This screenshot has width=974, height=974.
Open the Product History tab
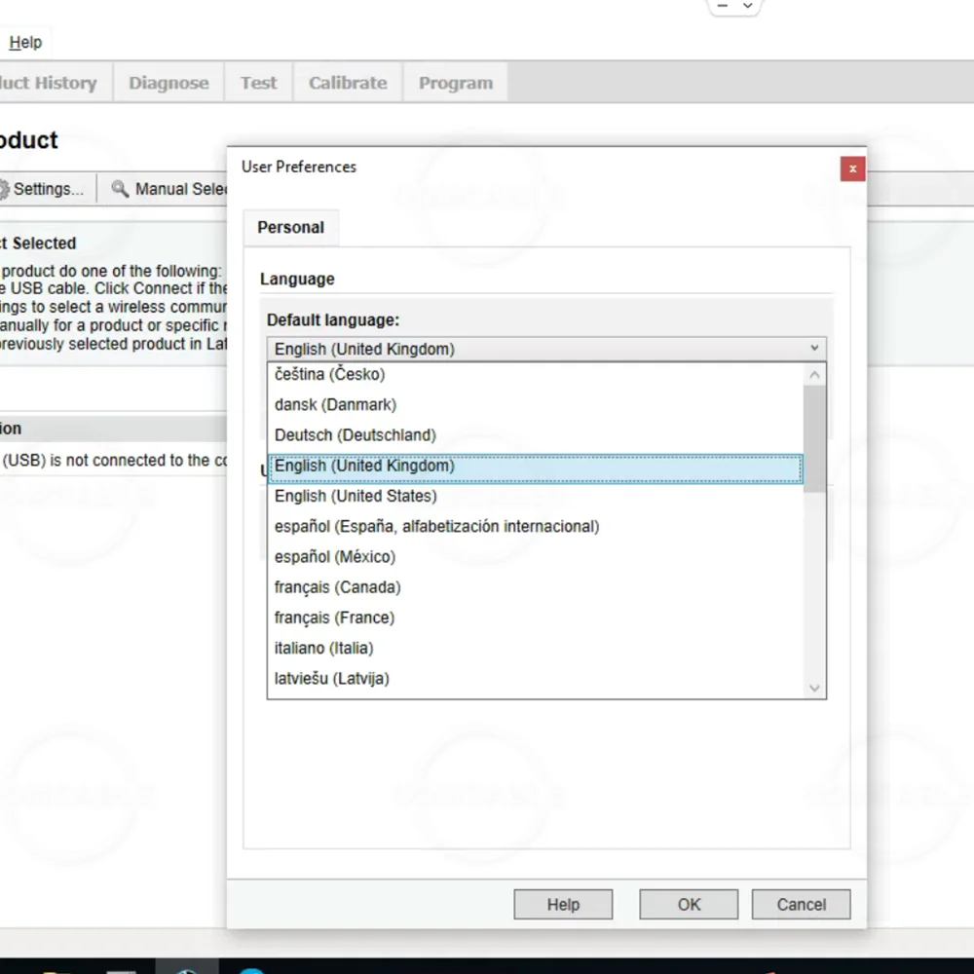click(55, 83)
